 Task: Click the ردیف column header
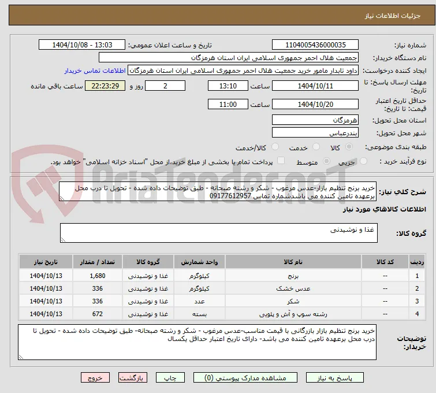click(417, 262)
